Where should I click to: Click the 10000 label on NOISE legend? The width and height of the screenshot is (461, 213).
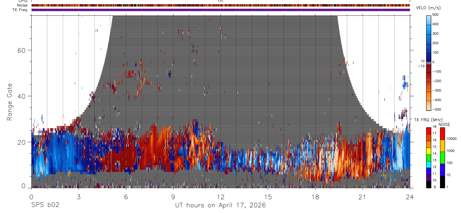point(451,139)
